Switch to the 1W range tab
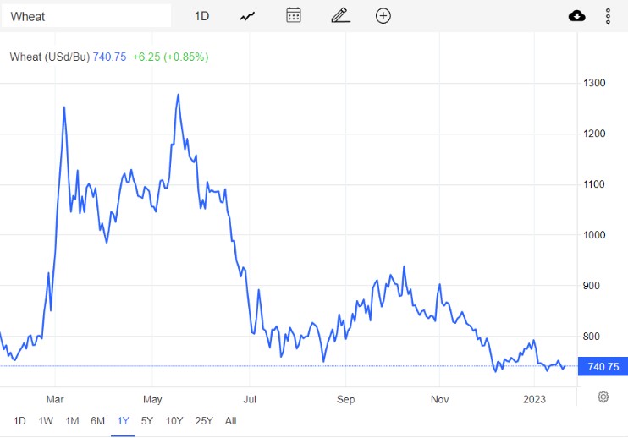 click(46, 421)
